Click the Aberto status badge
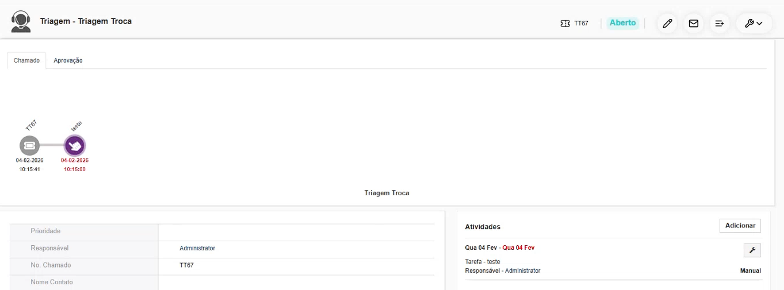The image size is (784, 290). click(622, 23)
